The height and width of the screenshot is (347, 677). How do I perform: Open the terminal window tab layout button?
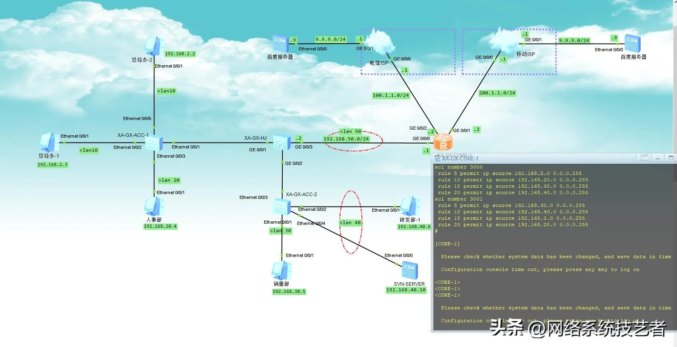tap(644, 158)
